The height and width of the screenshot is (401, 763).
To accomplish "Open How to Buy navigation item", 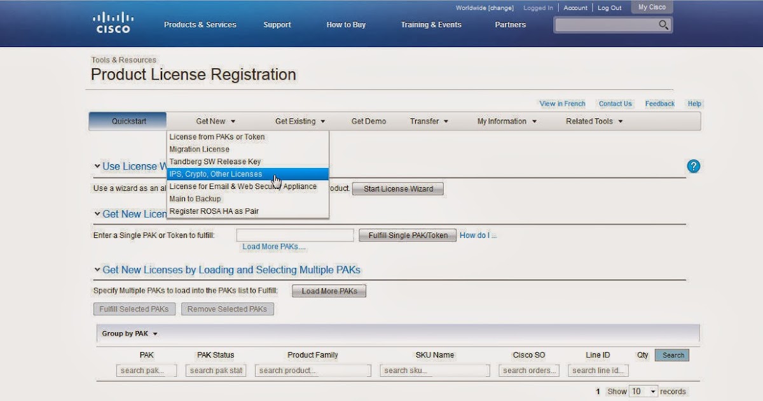I will [346, 25].
